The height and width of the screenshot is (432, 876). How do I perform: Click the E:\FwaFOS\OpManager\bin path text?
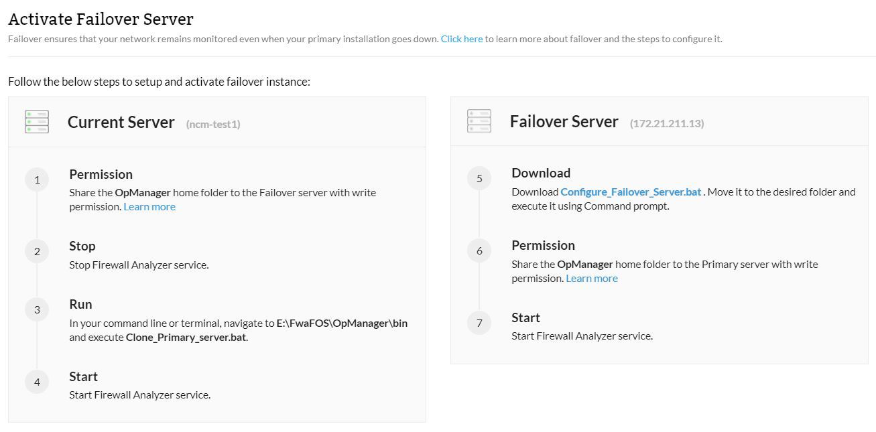point(342,323)
